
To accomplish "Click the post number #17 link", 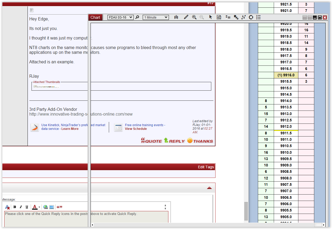I will pyautogui.click(x=210, y=3).
